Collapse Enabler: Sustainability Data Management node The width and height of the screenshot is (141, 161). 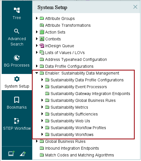coord(37,73)
